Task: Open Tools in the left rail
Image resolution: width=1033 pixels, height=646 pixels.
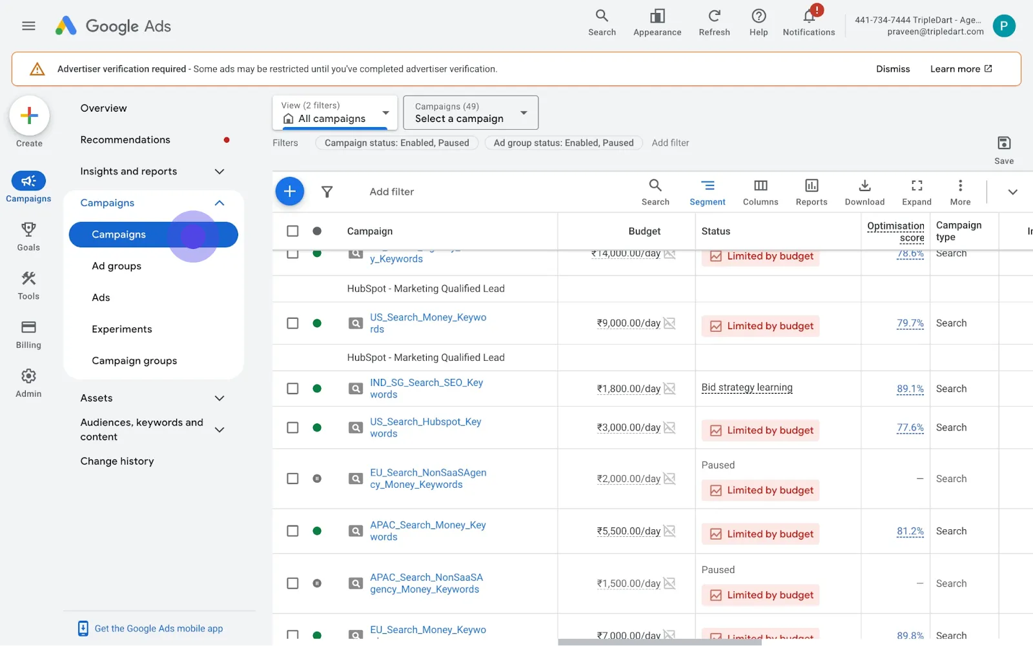Action: pos(28,285)
